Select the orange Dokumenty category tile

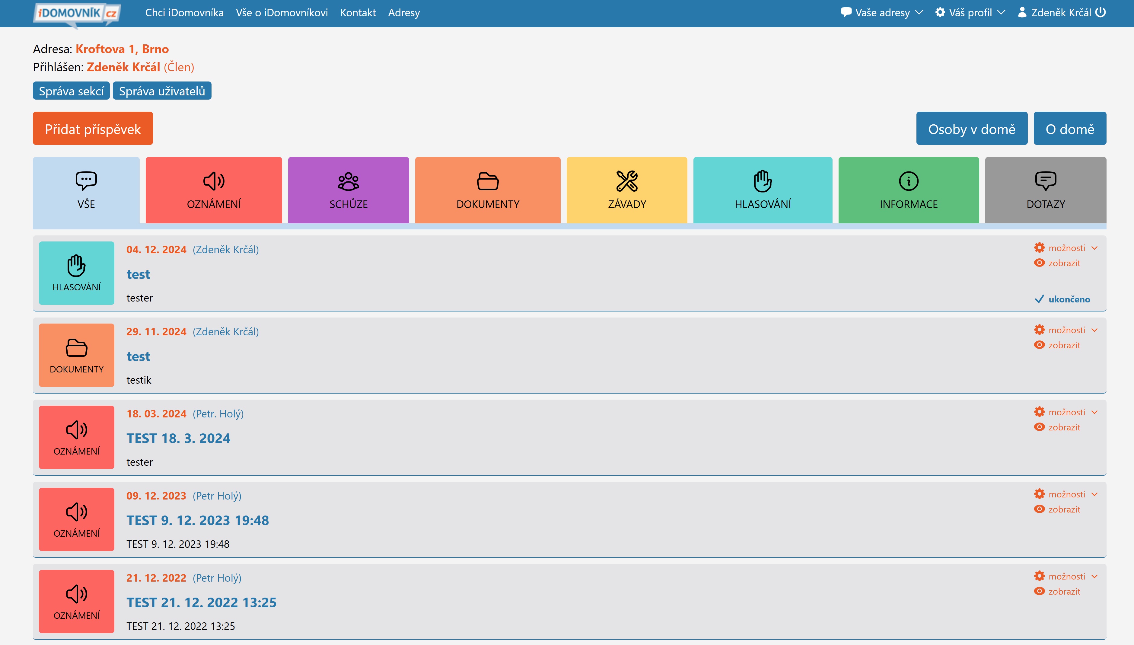click(488, 190)
